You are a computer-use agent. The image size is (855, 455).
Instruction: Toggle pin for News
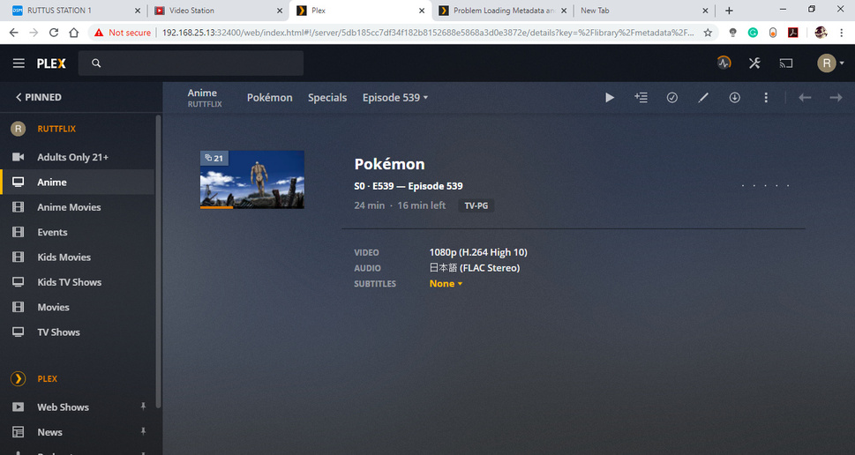pos(143,431)
